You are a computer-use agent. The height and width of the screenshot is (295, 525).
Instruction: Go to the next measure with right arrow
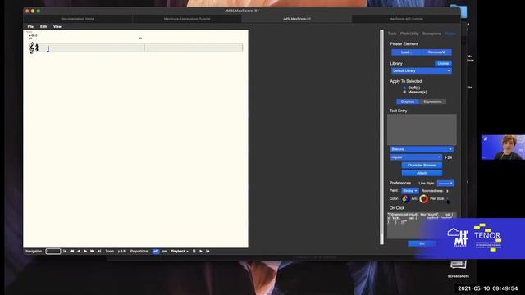coord(85,252)
